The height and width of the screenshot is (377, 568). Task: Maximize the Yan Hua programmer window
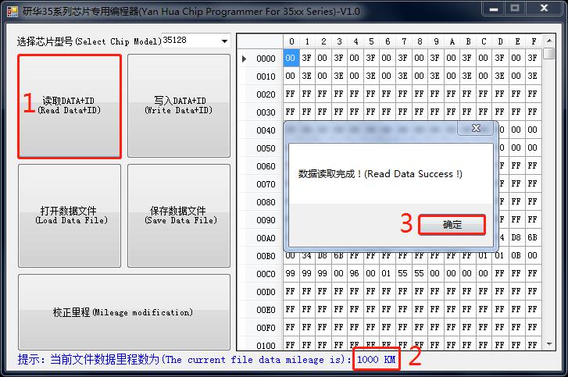514,9
